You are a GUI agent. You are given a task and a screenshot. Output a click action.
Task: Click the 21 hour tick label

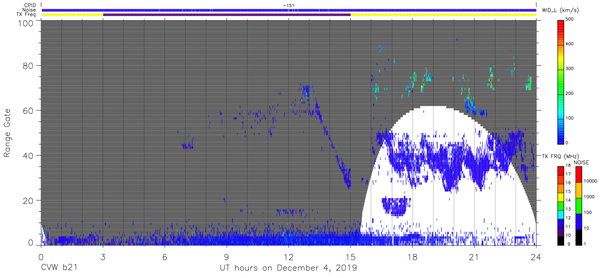[x=474, y=256]
